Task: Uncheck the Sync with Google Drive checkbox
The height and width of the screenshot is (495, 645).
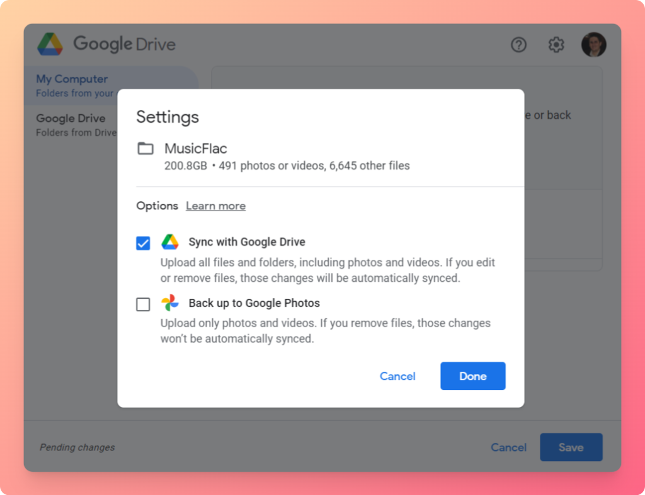Action: (144, 243)
